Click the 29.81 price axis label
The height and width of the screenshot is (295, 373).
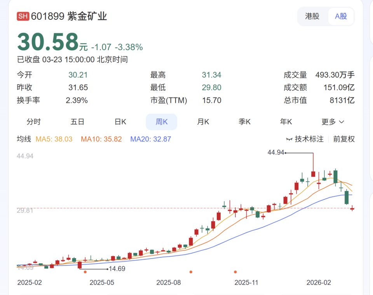(x=25, y=210)
